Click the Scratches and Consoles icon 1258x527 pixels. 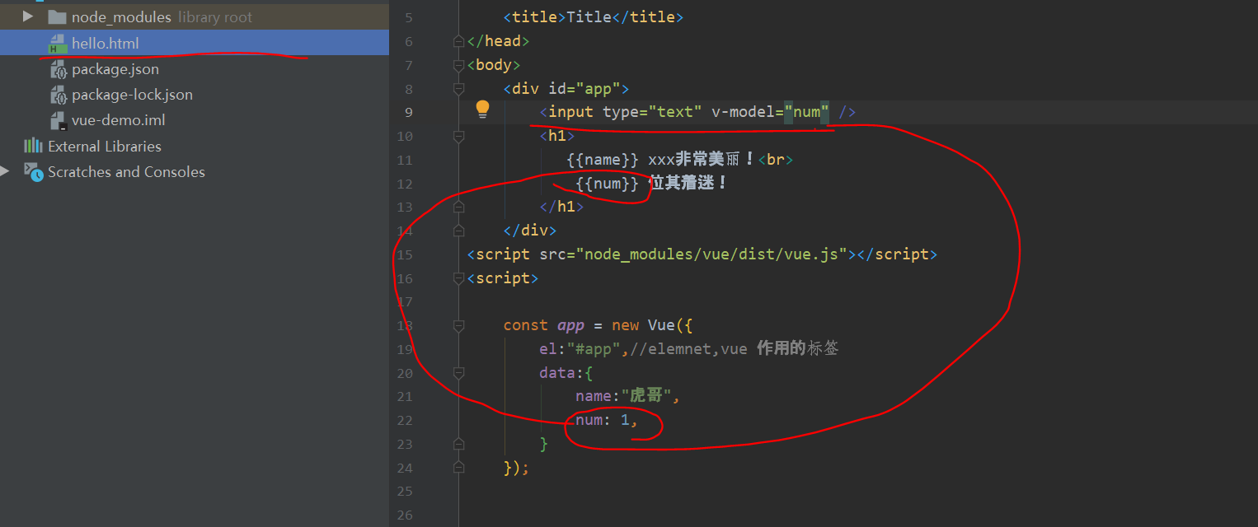point(33,171)
